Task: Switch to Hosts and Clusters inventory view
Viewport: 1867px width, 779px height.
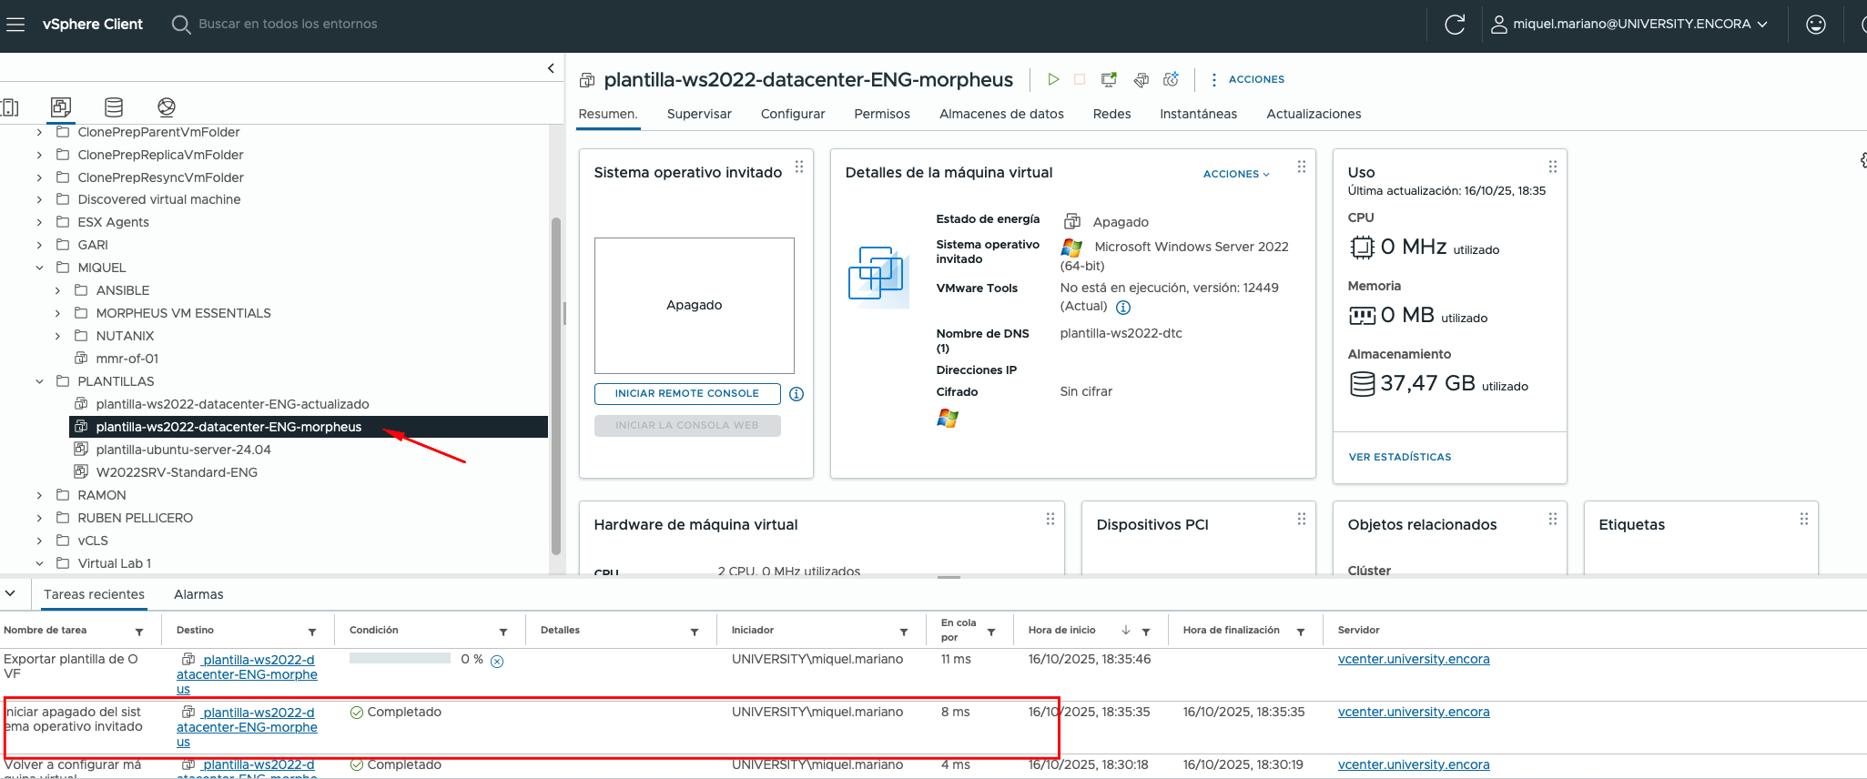Action: (9, 107)
